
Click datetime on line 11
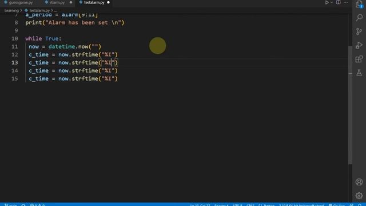pyautogui.click(x=62, y=46)
